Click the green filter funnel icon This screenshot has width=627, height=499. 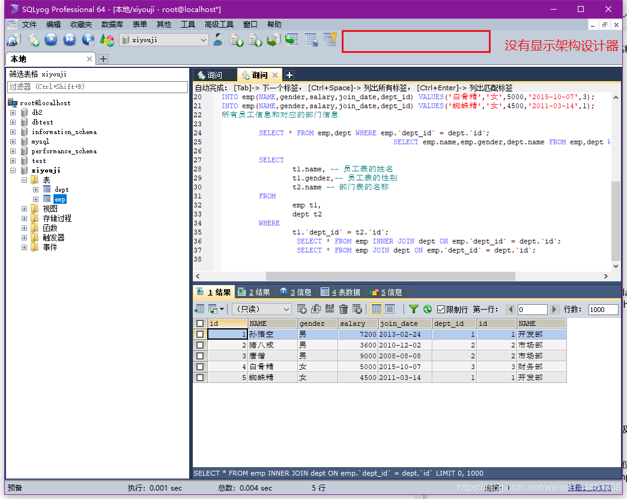pos(414,309)
